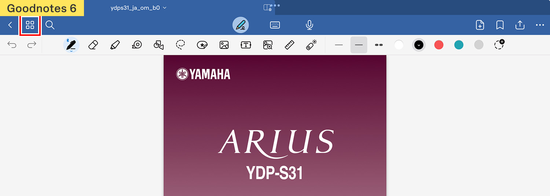This screenshot has height=196, width=550.
Task: Select the Laser pointer tool
Action: click(x=311, y=45)
